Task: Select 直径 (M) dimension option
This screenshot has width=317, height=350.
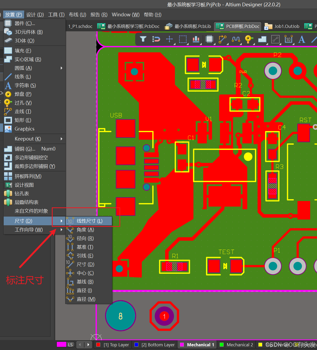Action: (89, 299)
